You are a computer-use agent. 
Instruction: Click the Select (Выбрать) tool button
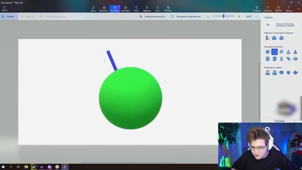8,17
